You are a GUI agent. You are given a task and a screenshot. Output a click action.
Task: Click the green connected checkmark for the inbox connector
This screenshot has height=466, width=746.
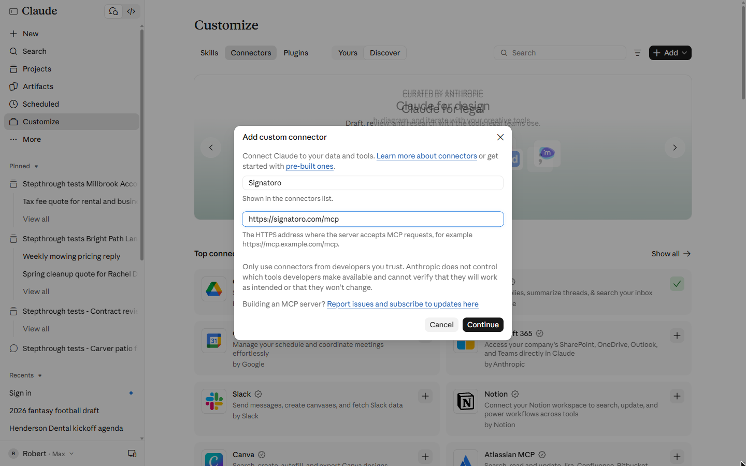(677, 284)
